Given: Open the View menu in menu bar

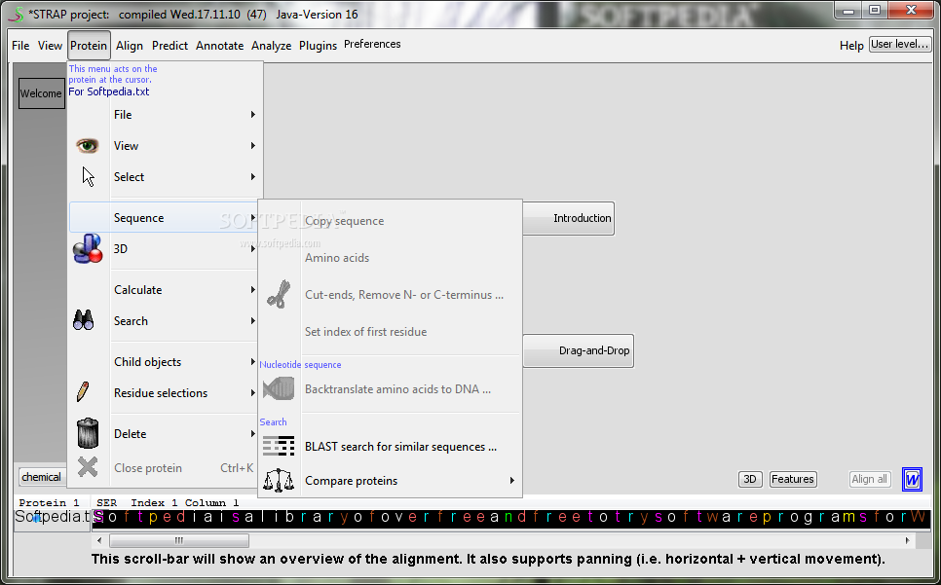Looking at the screenshot, I should click(50, 46).
